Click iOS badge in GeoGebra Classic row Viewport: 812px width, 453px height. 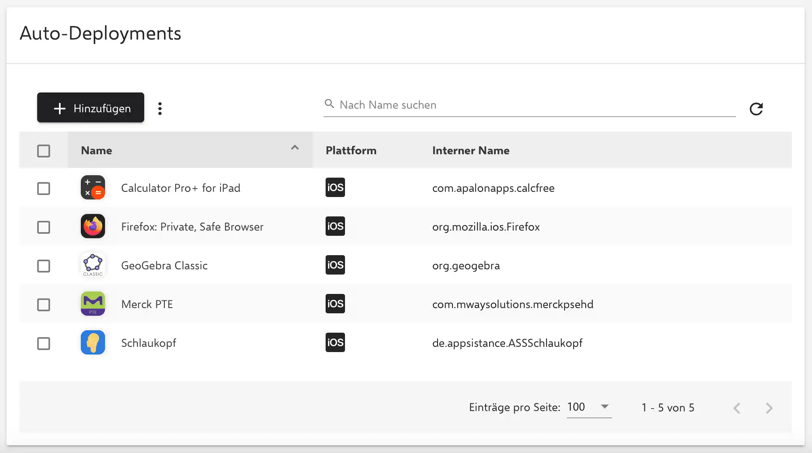[335, 265]
